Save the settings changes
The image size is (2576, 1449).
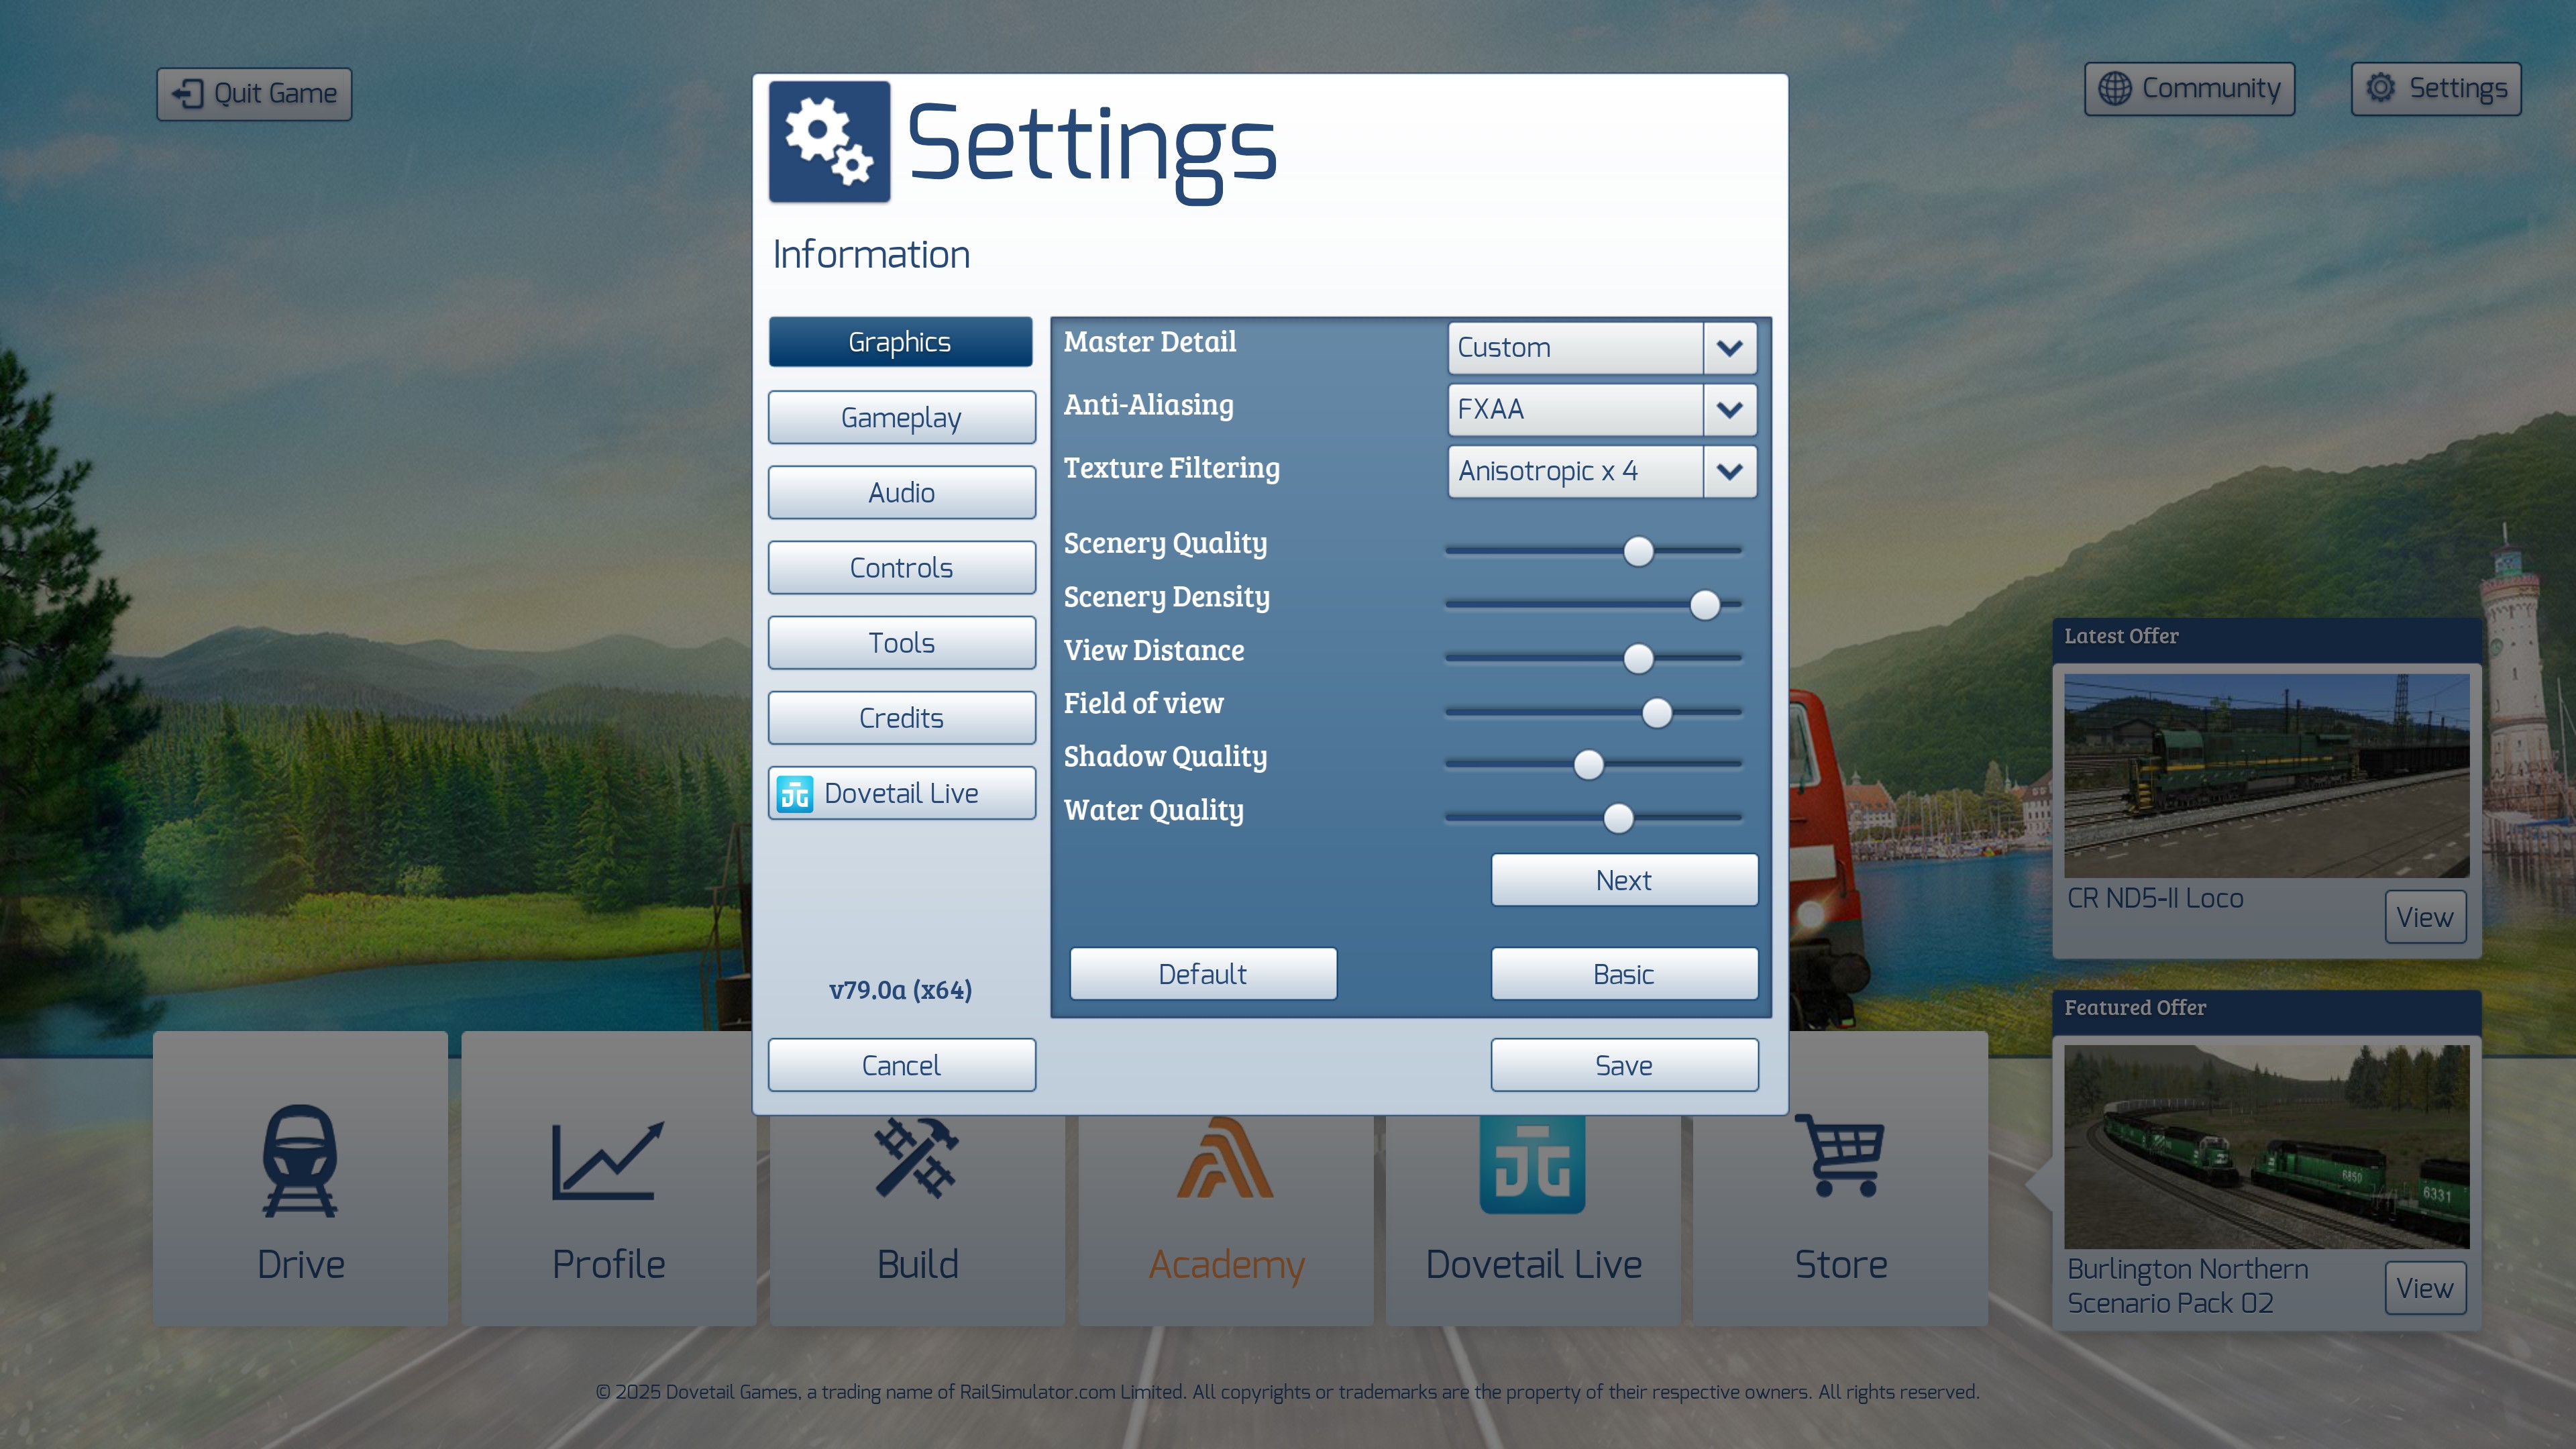point(1624,1065)
